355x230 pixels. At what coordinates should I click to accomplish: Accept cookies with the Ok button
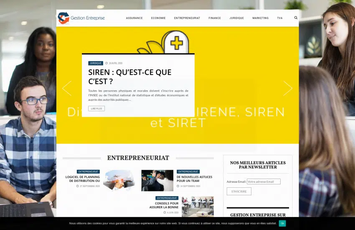(x=282, y=223)
